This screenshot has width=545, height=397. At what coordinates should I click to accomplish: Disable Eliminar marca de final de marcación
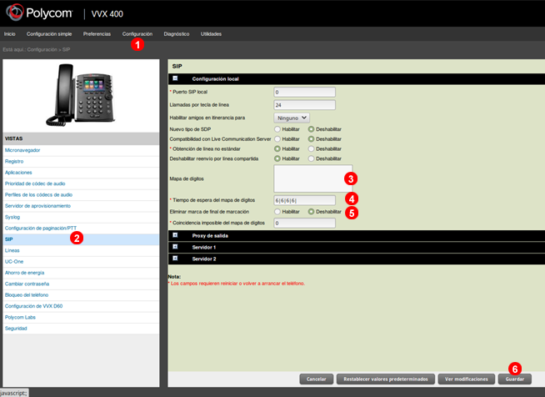click(311, 212)
